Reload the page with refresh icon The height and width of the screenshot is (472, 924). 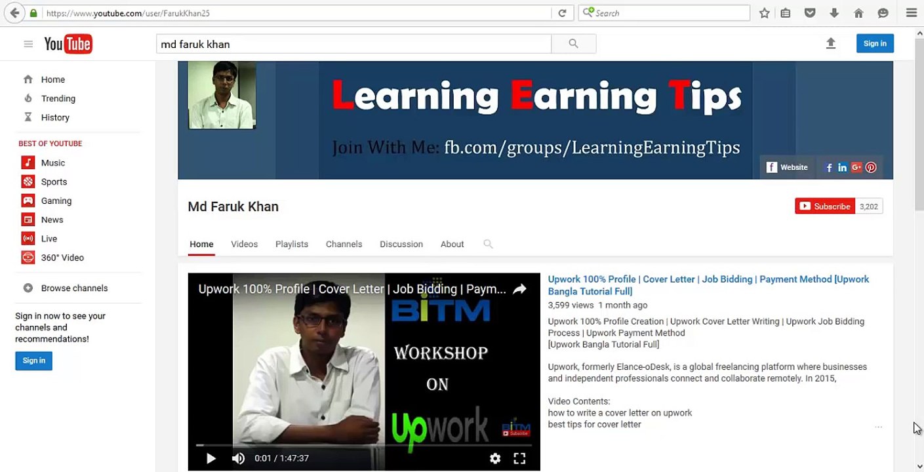[562, 13]
